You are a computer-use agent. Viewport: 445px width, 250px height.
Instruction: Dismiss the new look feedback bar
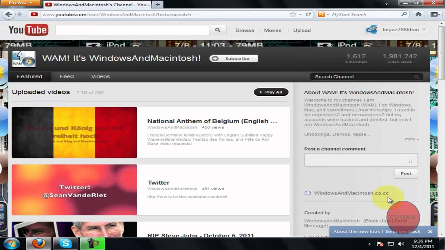[430, 231]
